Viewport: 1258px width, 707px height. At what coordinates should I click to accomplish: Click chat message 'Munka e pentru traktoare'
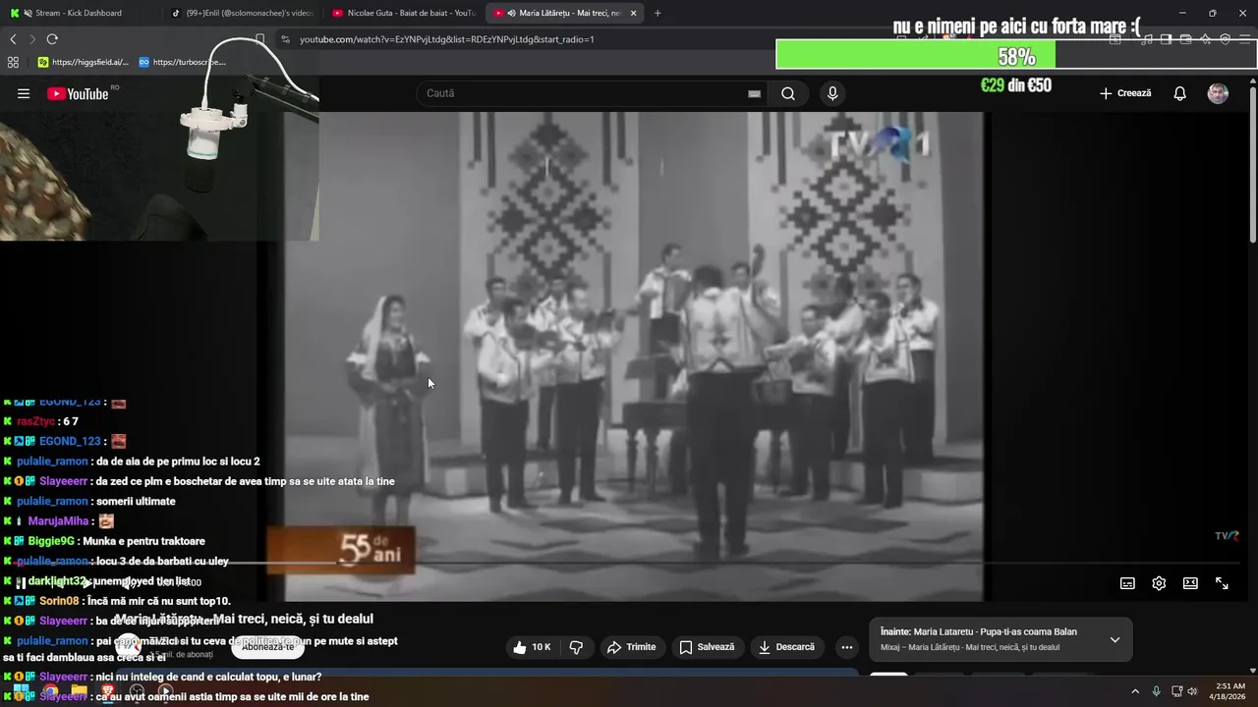click(143, 541)
